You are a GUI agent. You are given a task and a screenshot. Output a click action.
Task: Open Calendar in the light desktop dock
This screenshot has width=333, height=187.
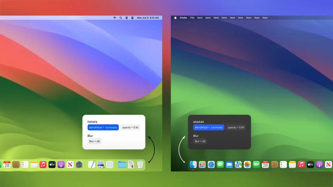coord(7,165)
